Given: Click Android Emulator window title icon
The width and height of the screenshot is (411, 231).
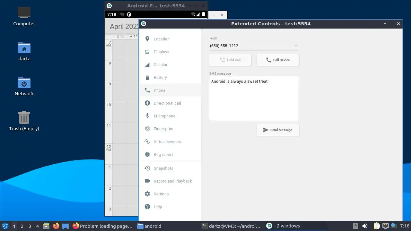Looking at the screenshot, I should [x=109, y=5].
